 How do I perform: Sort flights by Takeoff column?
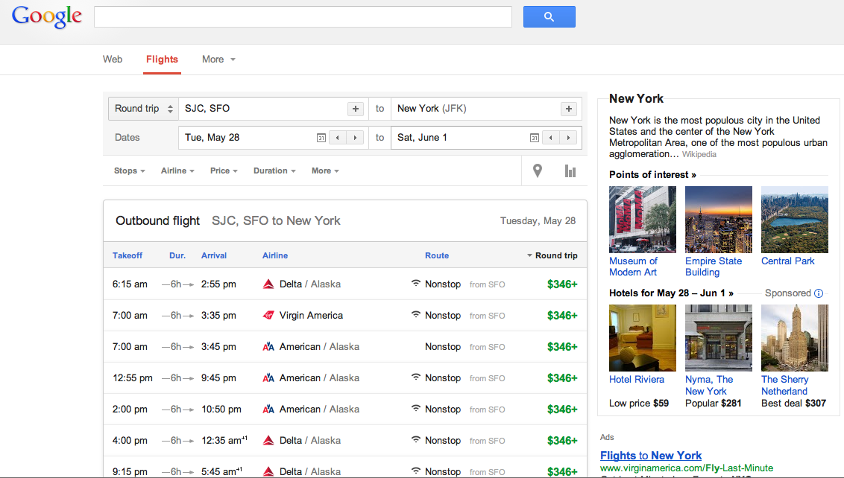pyautogui.click(x=127, y=255)
